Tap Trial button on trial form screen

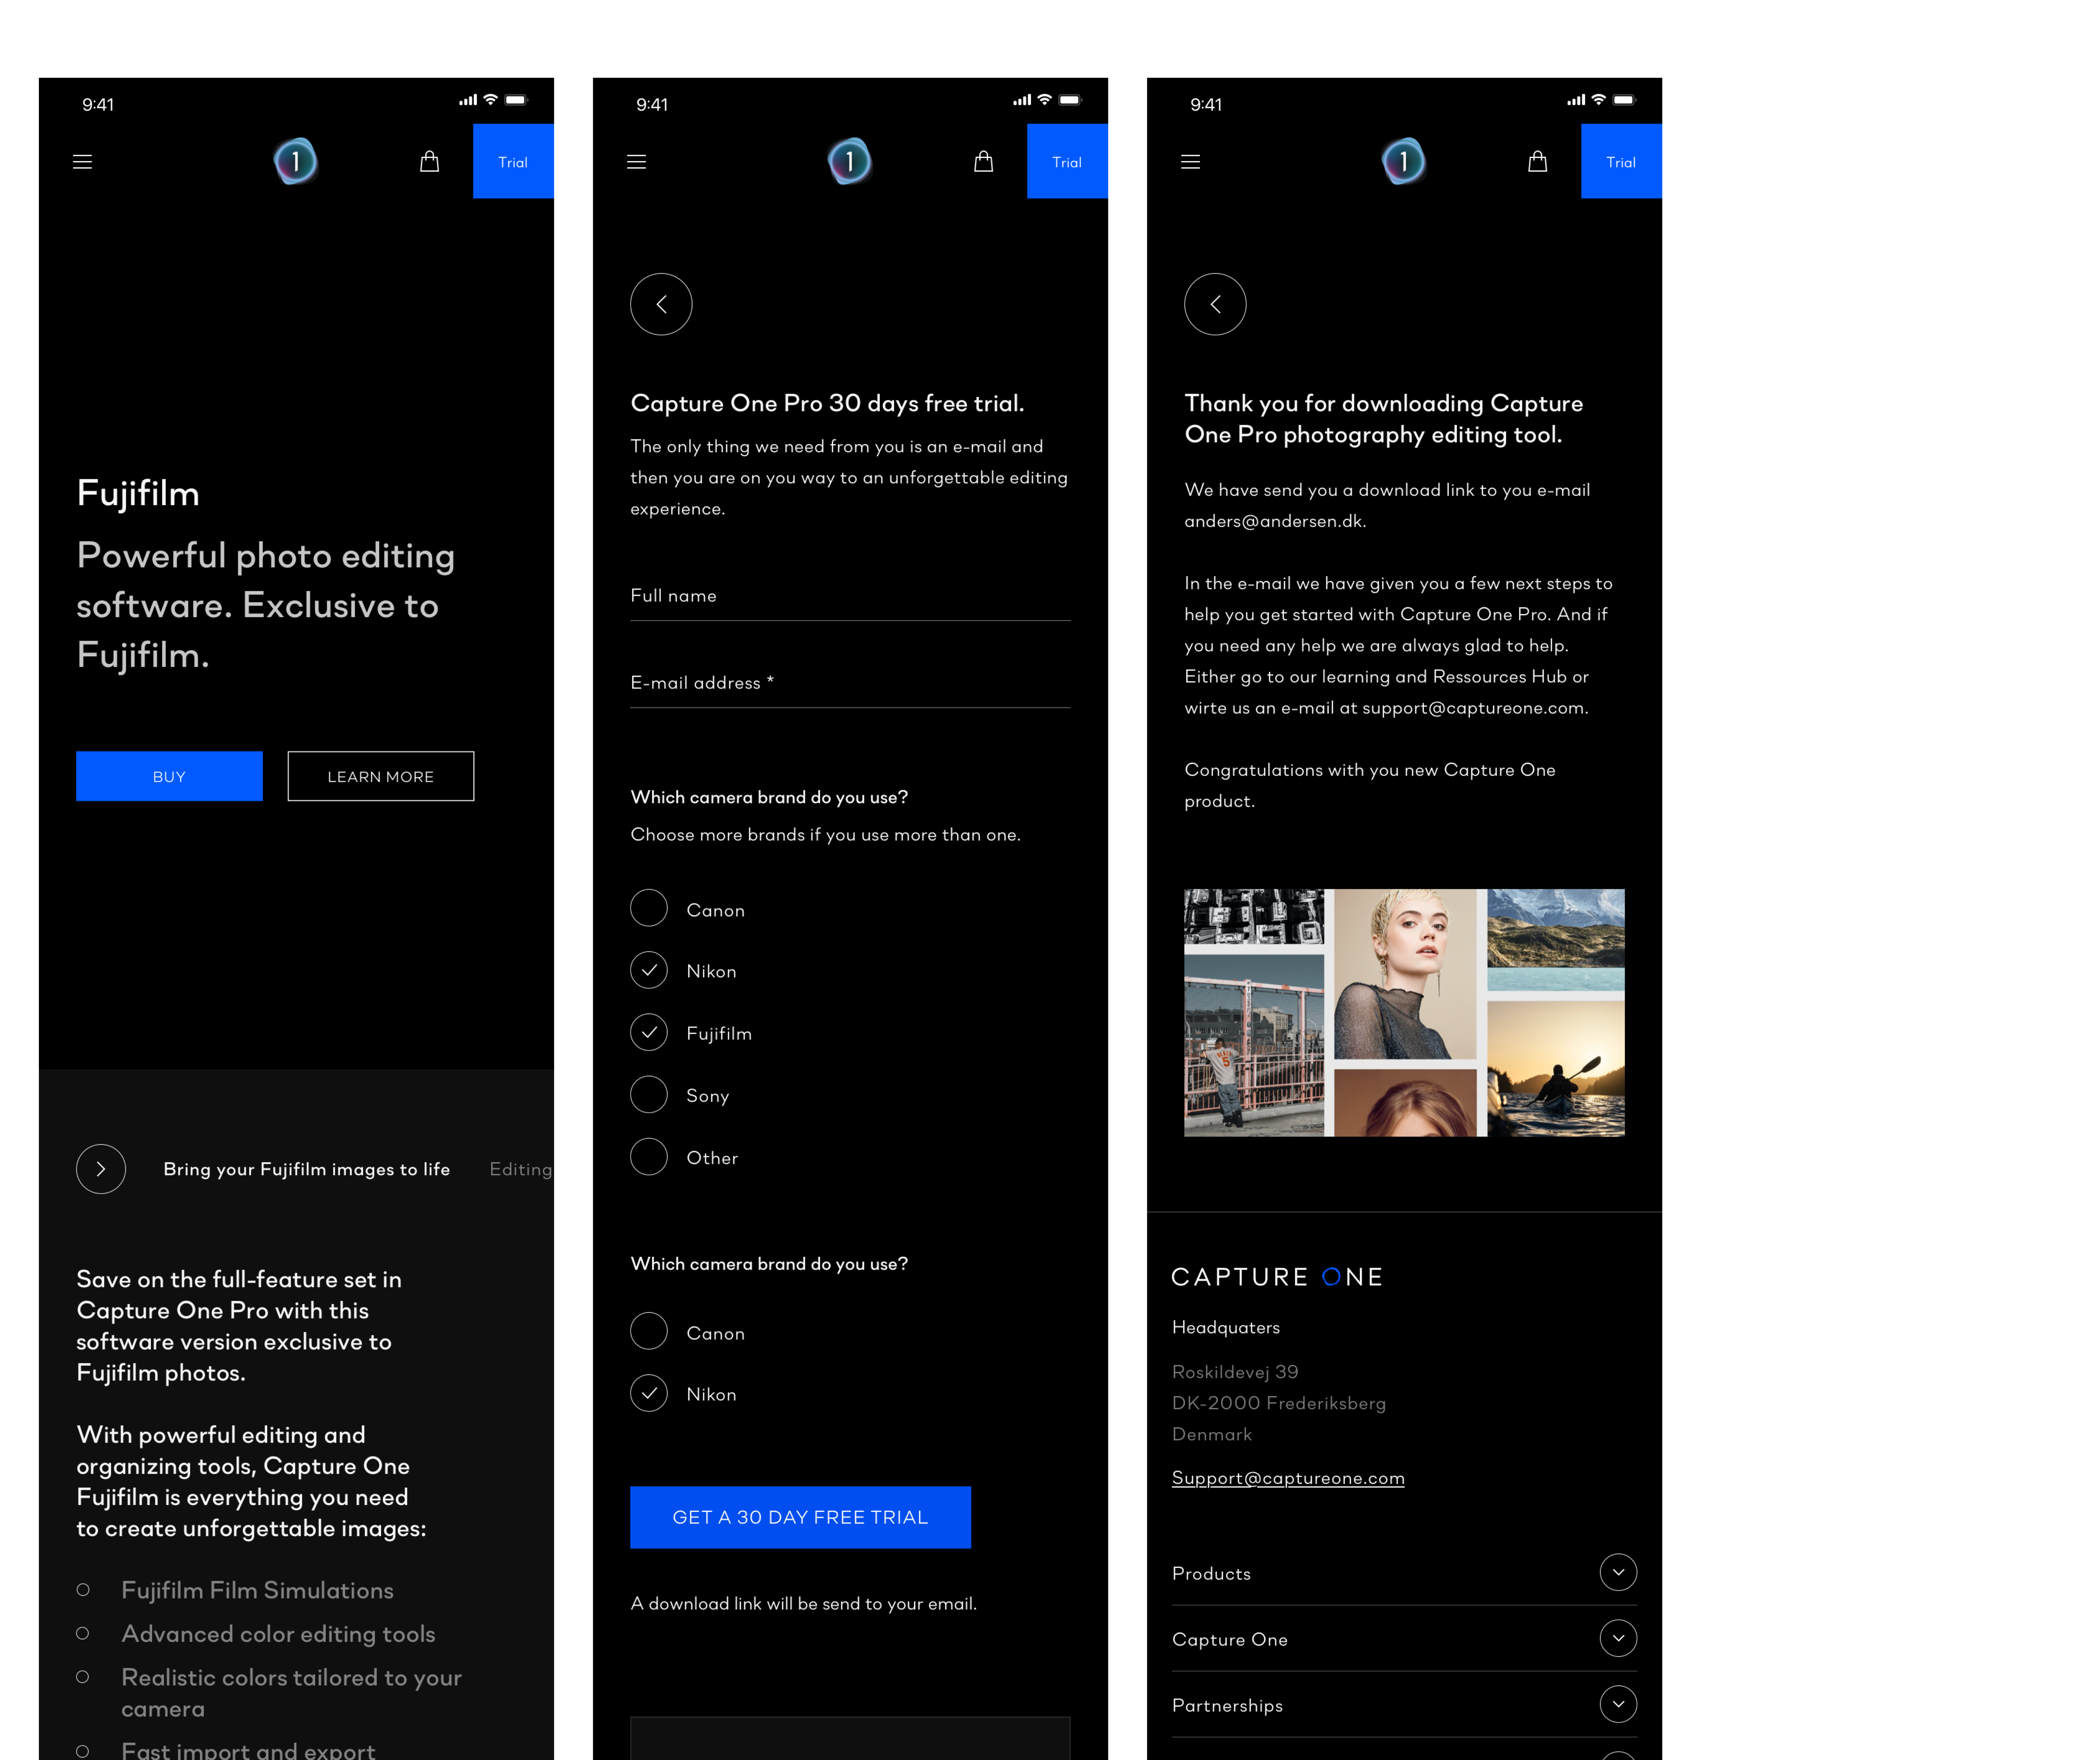click(1067, 161)
